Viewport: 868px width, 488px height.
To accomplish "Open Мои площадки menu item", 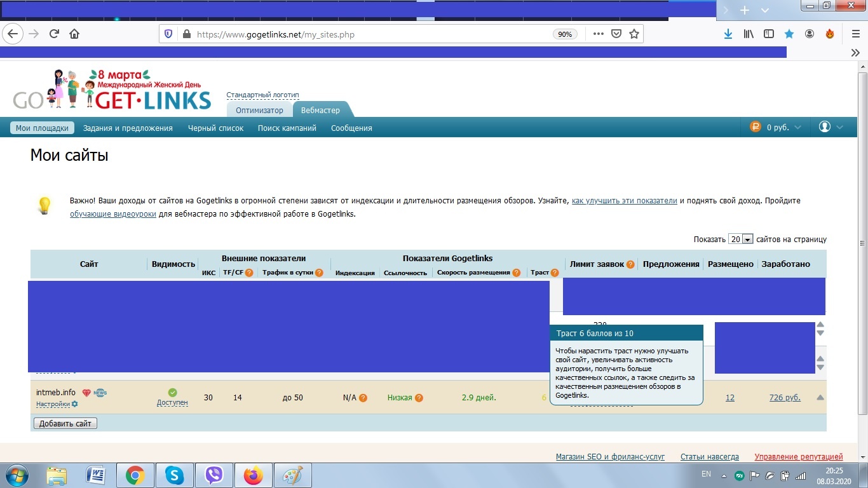I will click(42, 128).
